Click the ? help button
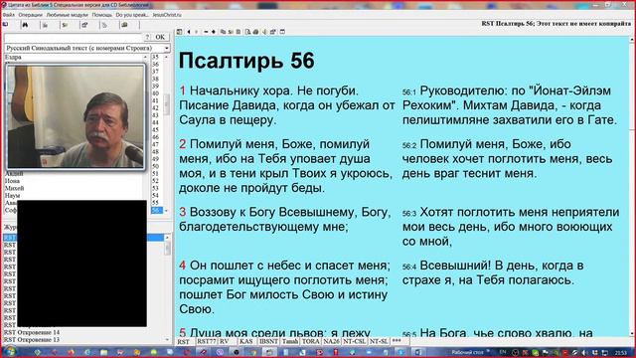This screenshot has height=358, width=636. 147,37
